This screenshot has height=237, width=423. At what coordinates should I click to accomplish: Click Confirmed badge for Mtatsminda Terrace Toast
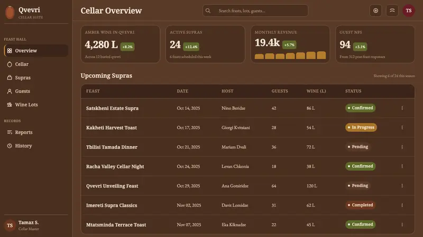click(x=361, y=224)
